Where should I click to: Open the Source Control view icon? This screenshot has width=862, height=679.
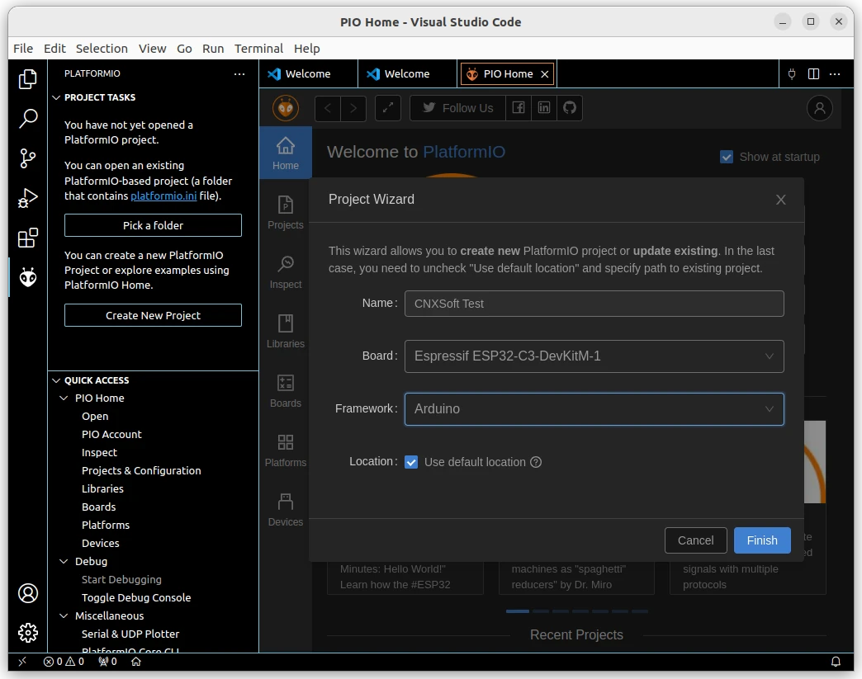click(27, 158)
